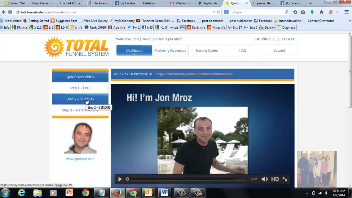The height and width of the screenshot is (198, 352).
Task: Select the Dashboard menu tab
Action: (x=134, y=50)
